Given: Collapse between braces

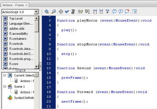Looking at the screenshot, I should [x=95, y=11].
